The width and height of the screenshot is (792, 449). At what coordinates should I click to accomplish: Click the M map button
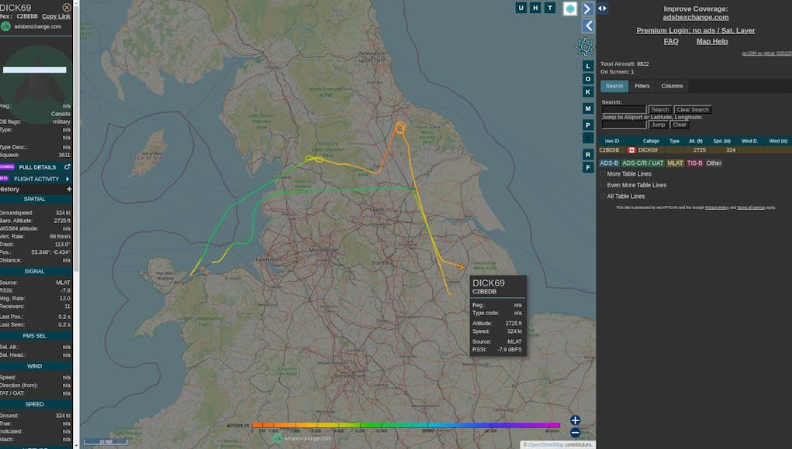[x=588, y=108]
